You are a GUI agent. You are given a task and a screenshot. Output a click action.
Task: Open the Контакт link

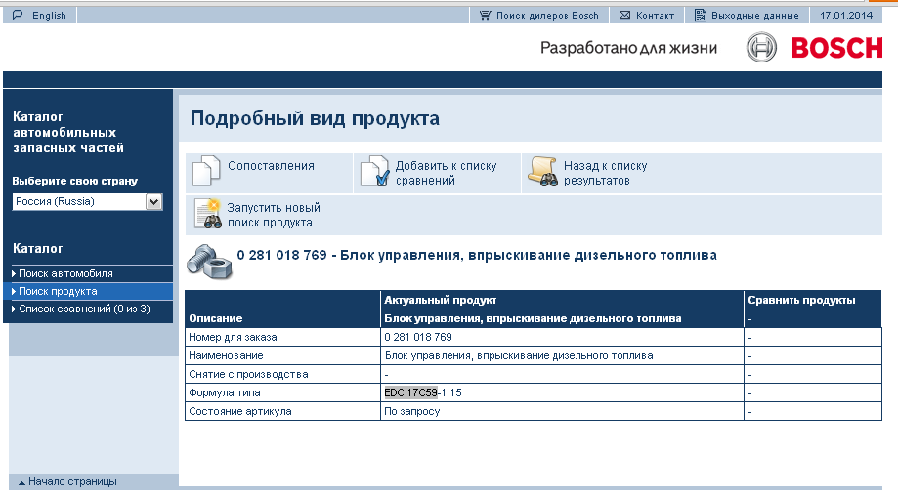pyautogui.click(x=655, y=16)
